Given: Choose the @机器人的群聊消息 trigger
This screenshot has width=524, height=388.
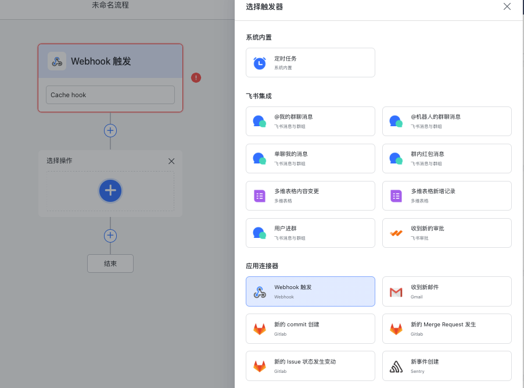Looking at the screenshot, I should coord(447,121).
